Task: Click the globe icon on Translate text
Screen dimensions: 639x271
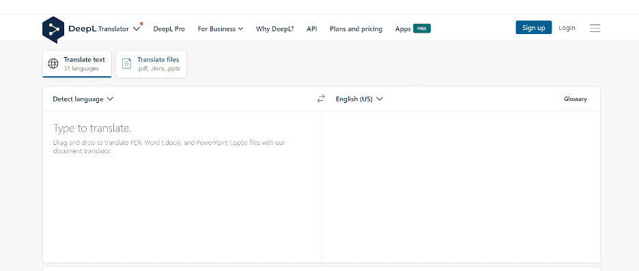Action: [53, 64]
